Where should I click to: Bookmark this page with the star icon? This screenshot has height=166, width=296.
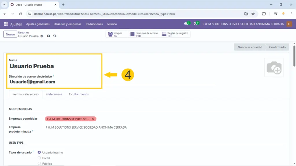coord(253,14)
